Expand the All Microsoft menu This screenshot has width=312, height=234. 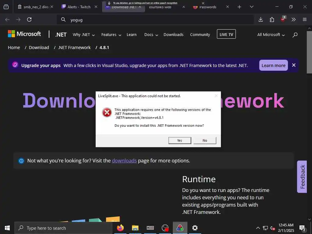271,35
